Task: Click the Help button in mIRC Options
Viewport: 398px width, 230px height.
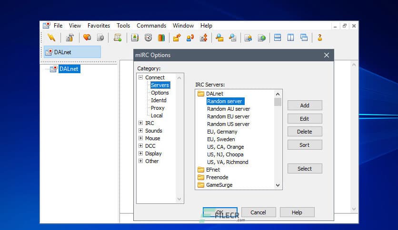Action: tap(297, 212)
